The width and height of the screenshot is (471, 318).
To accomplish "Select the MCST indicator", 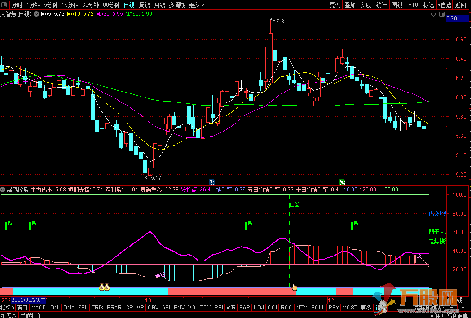I will coord(350,308).
